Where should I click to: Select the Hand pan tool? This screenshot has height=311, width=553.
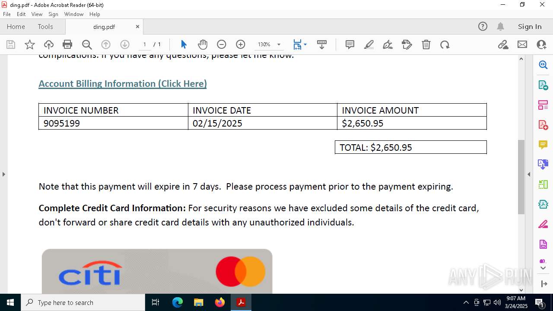coord(203,44)
